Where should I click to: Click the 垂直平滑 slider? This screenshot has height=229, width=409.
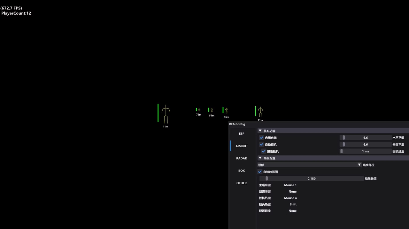365,145
